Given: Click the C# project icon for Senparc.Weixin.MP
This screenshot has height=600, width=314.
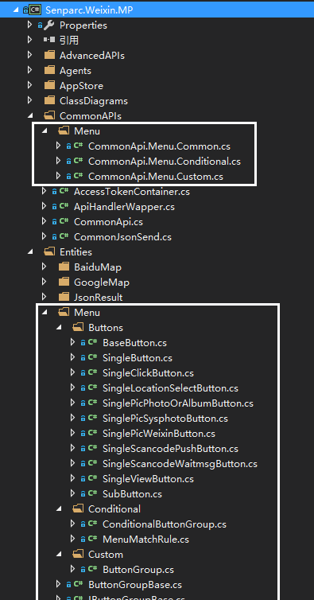Looking at the screenshot, I should (35, 10).
